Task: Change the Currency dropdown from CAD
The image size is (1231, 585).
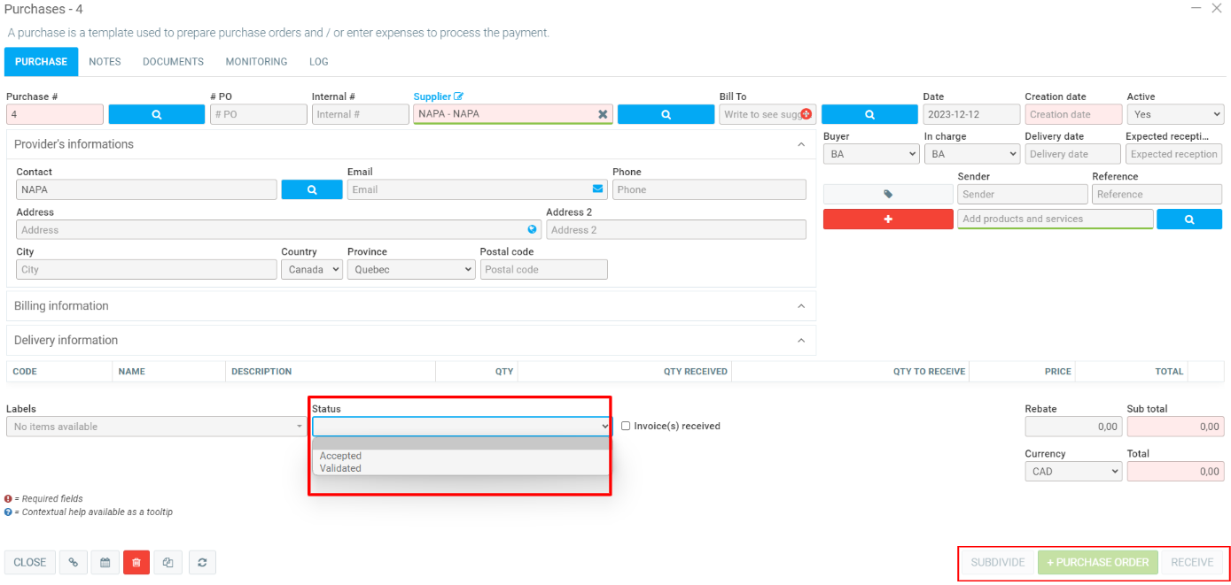Action: click(x=1072, y=471)
